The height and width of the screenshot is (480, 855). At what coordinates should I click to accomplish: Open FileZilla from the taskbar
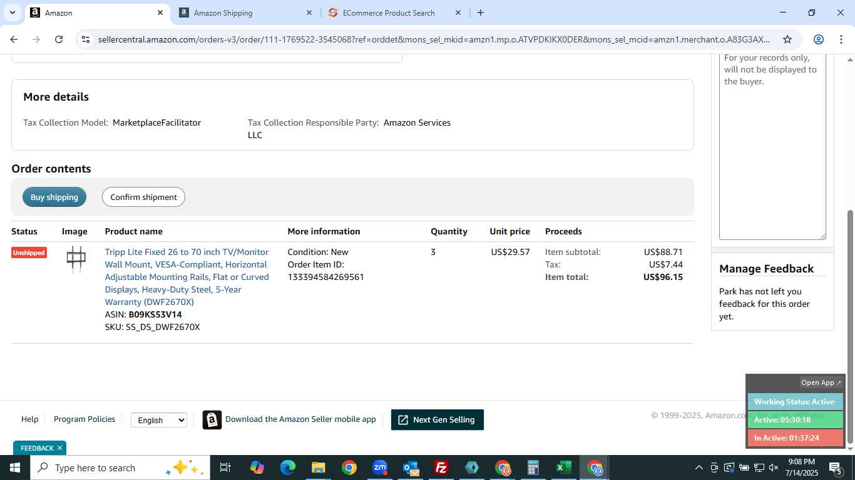tap(441, 467)
